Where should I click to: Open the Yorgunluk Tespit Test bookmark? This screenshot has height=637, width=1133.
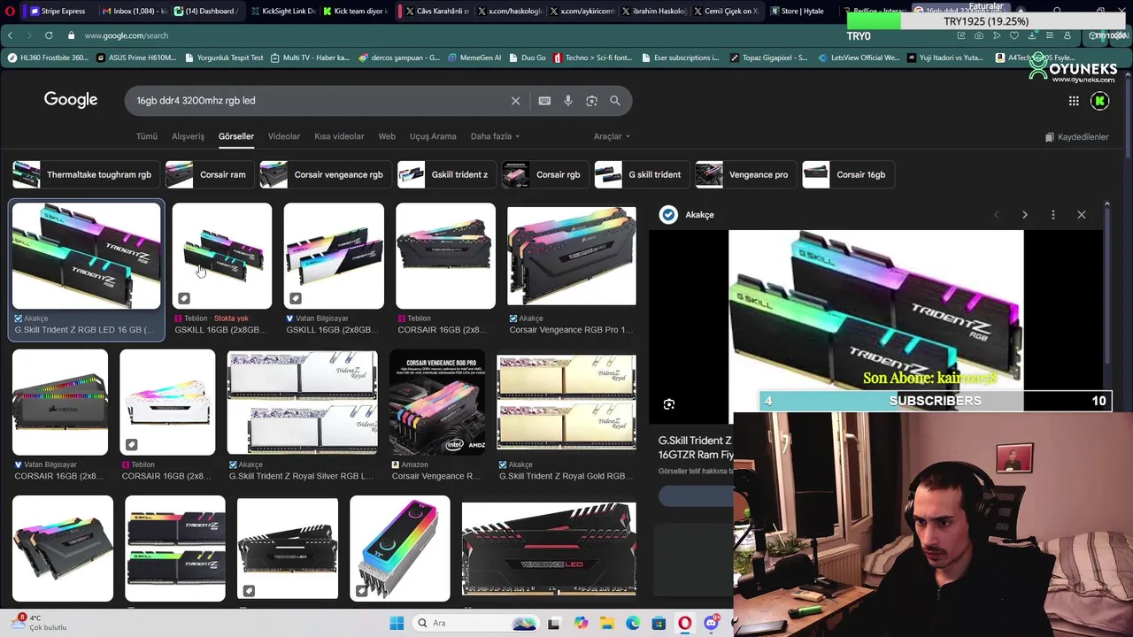pos(225,58)
